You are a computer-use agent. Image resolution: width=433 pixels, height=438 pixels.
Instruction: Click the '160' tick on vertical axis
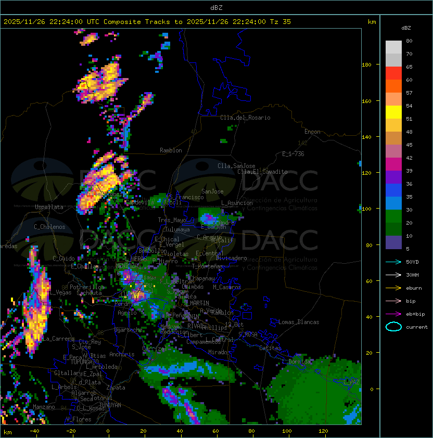click(x=366, y=101)
